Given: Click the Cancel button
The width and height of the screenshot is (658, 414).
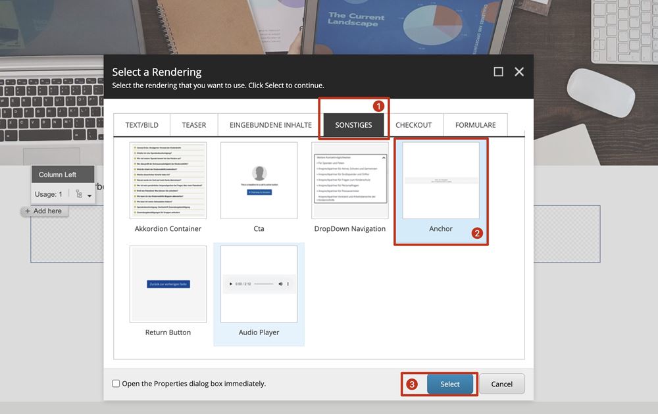Looking at the screenshot, I should 501,384.
